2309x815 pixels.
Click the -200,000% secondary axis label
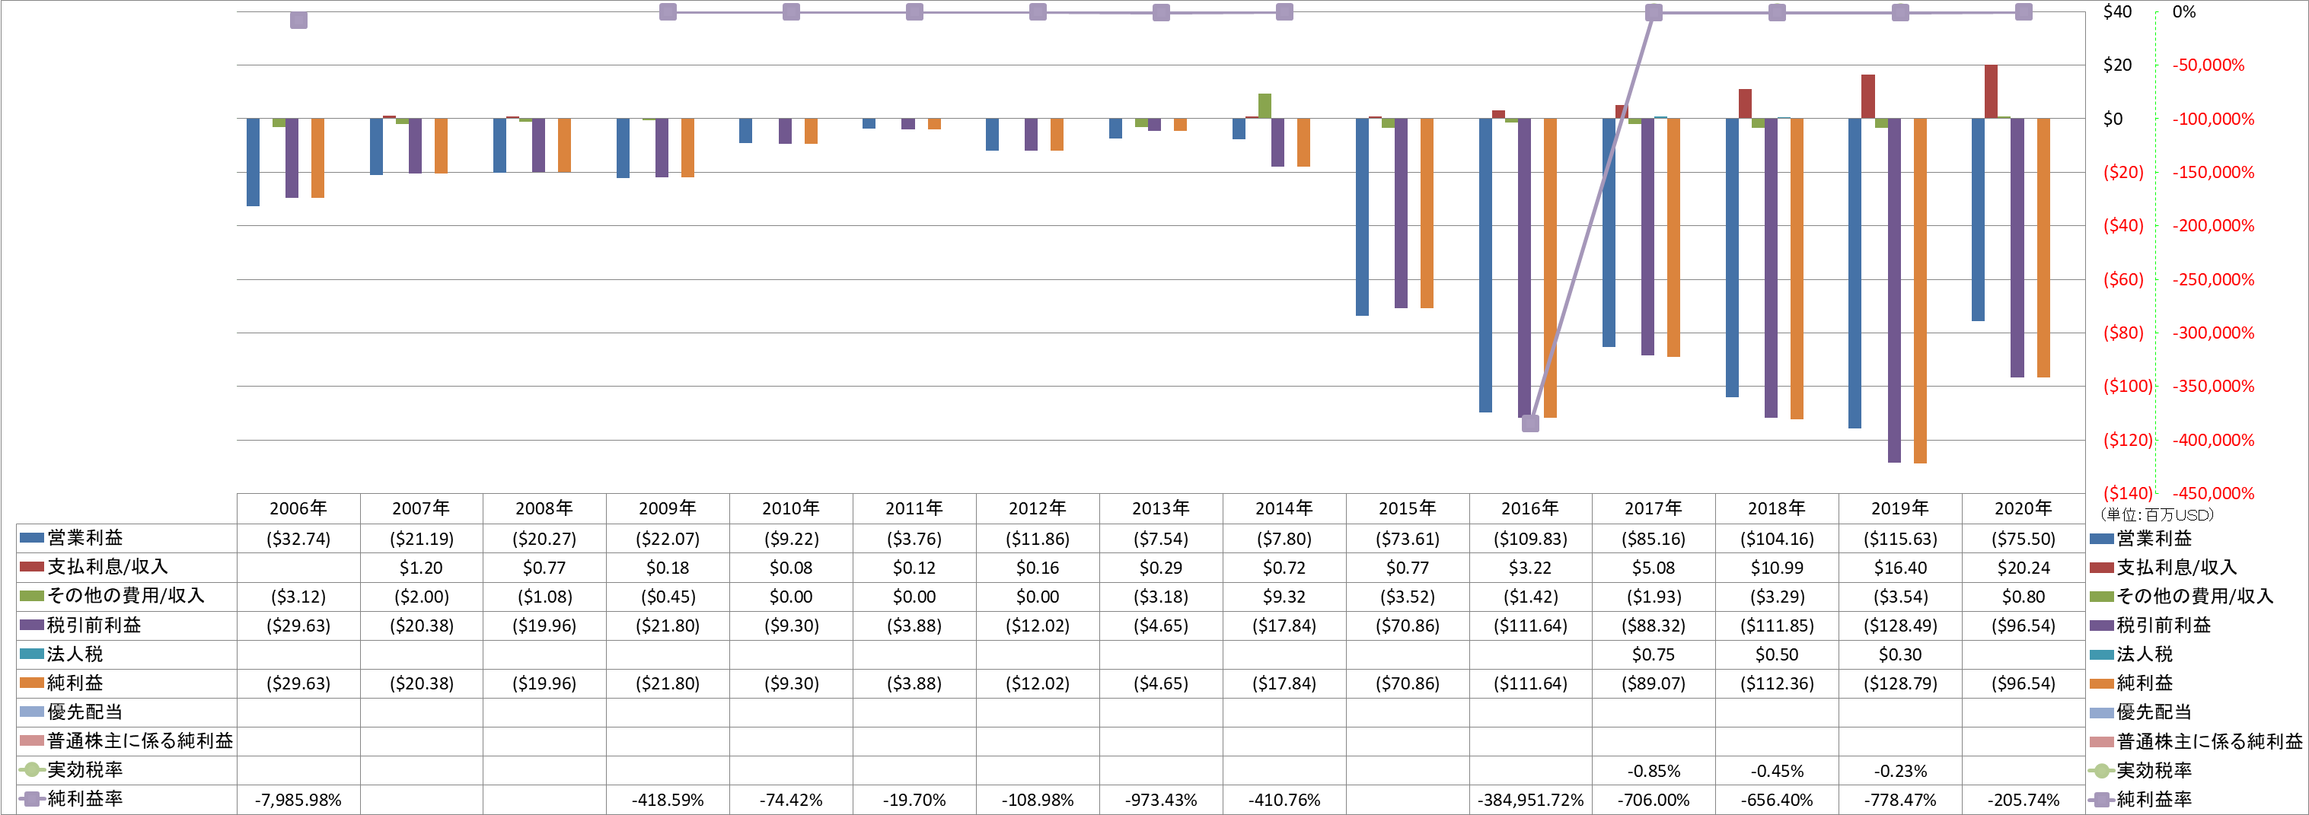tap(2213, 226)
